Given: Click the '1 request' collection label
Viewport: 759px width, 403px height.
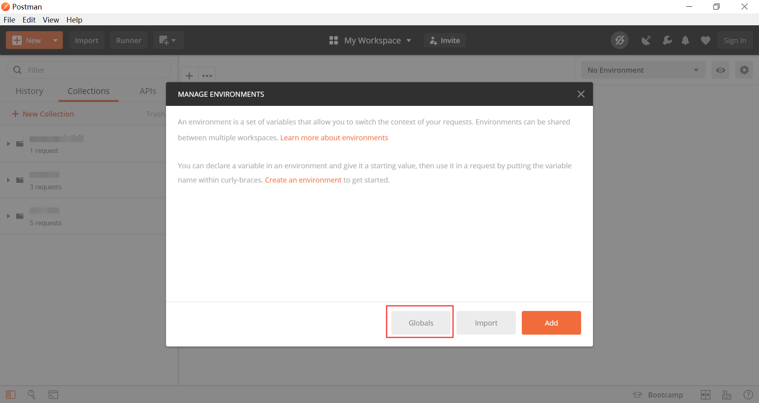Looking at the screenshot, I should (x=44, y=151).
